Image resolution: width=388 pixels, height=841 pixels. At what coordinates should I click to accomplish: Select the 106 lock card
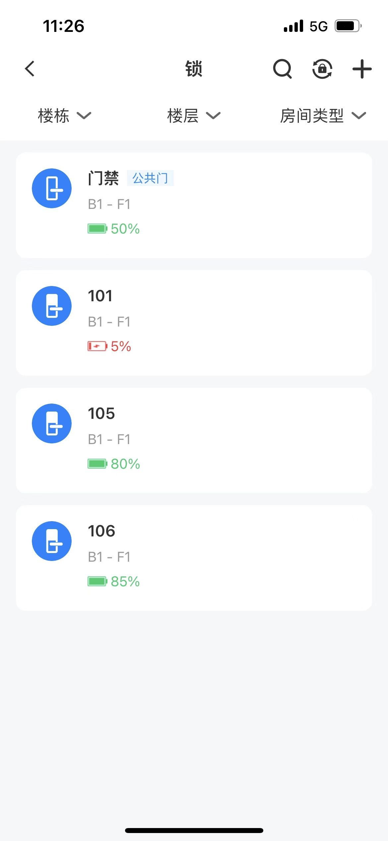pos(232,558)
